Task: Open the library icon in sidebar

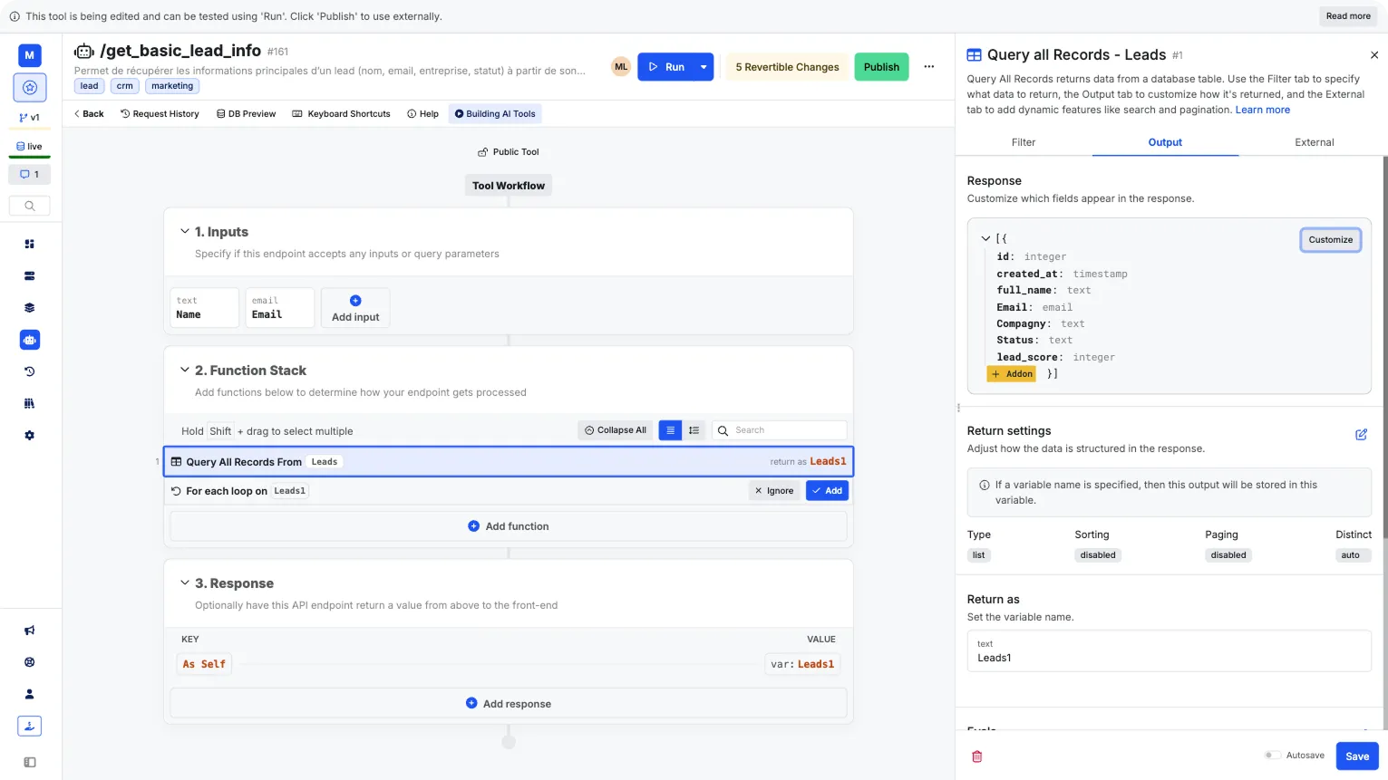Action: (x=30, y=403)
